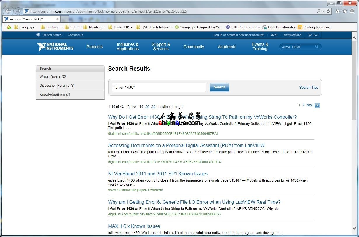Open the Contact Us link
This screenshot has width=359, height=237.
coord(75,35)
